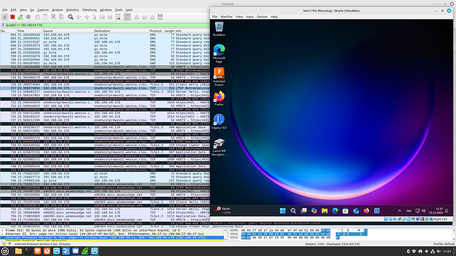The width and height of the screenshot is (456, 256).
Task: Sort packet list by Protocol column
Action: tap(156, 31)
